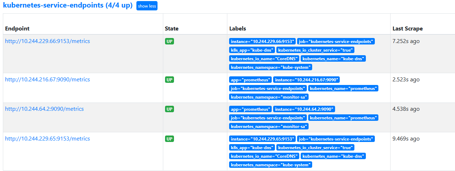Open http://10.244.229.65:9153/metrics endpoint link
455x171 pixels.
[47, 139]
